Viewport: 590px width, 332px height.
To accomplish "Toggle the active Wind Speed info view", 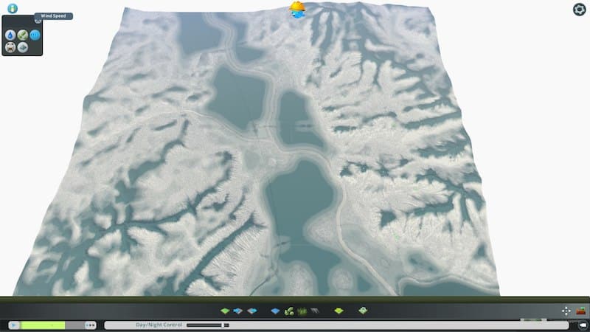I will click(35, 35).
